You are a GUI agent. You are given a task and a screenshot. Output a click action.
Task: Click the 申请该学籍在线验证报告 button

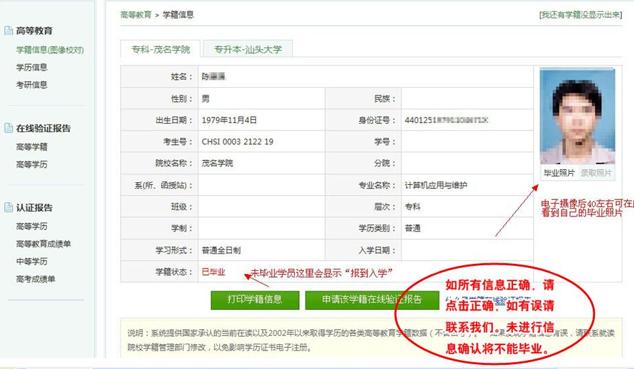coord(372,300)
